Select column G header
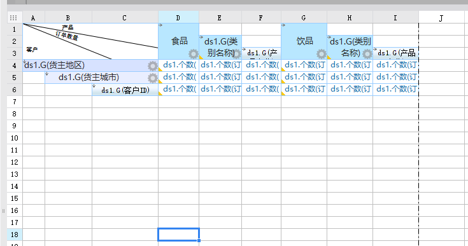This screenshot has height=246, width=468. (304, 18)
